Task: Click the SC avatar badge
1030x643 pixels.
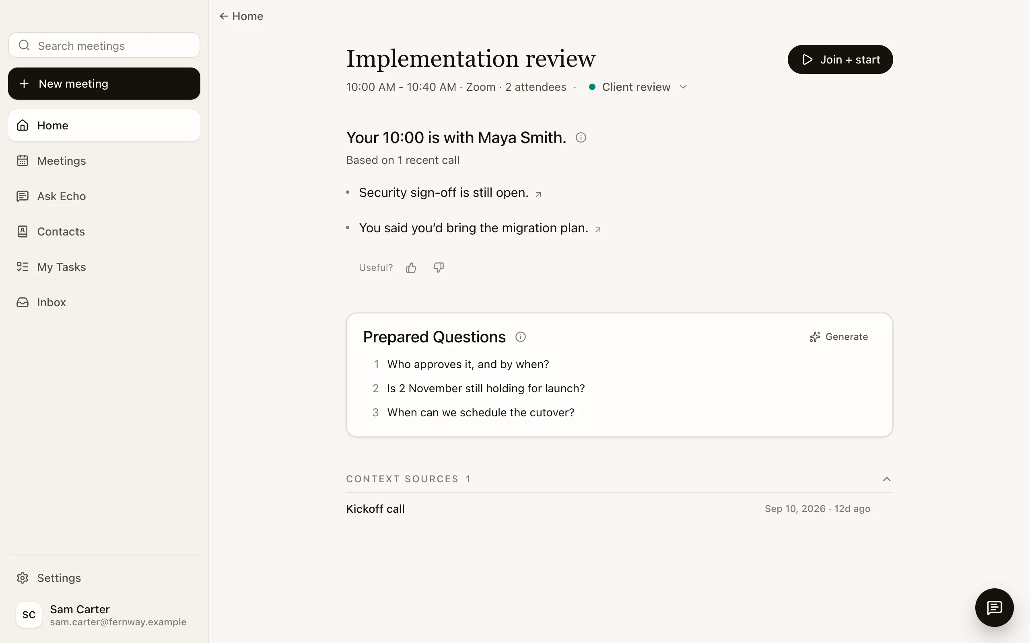Action: coord(29,614)
